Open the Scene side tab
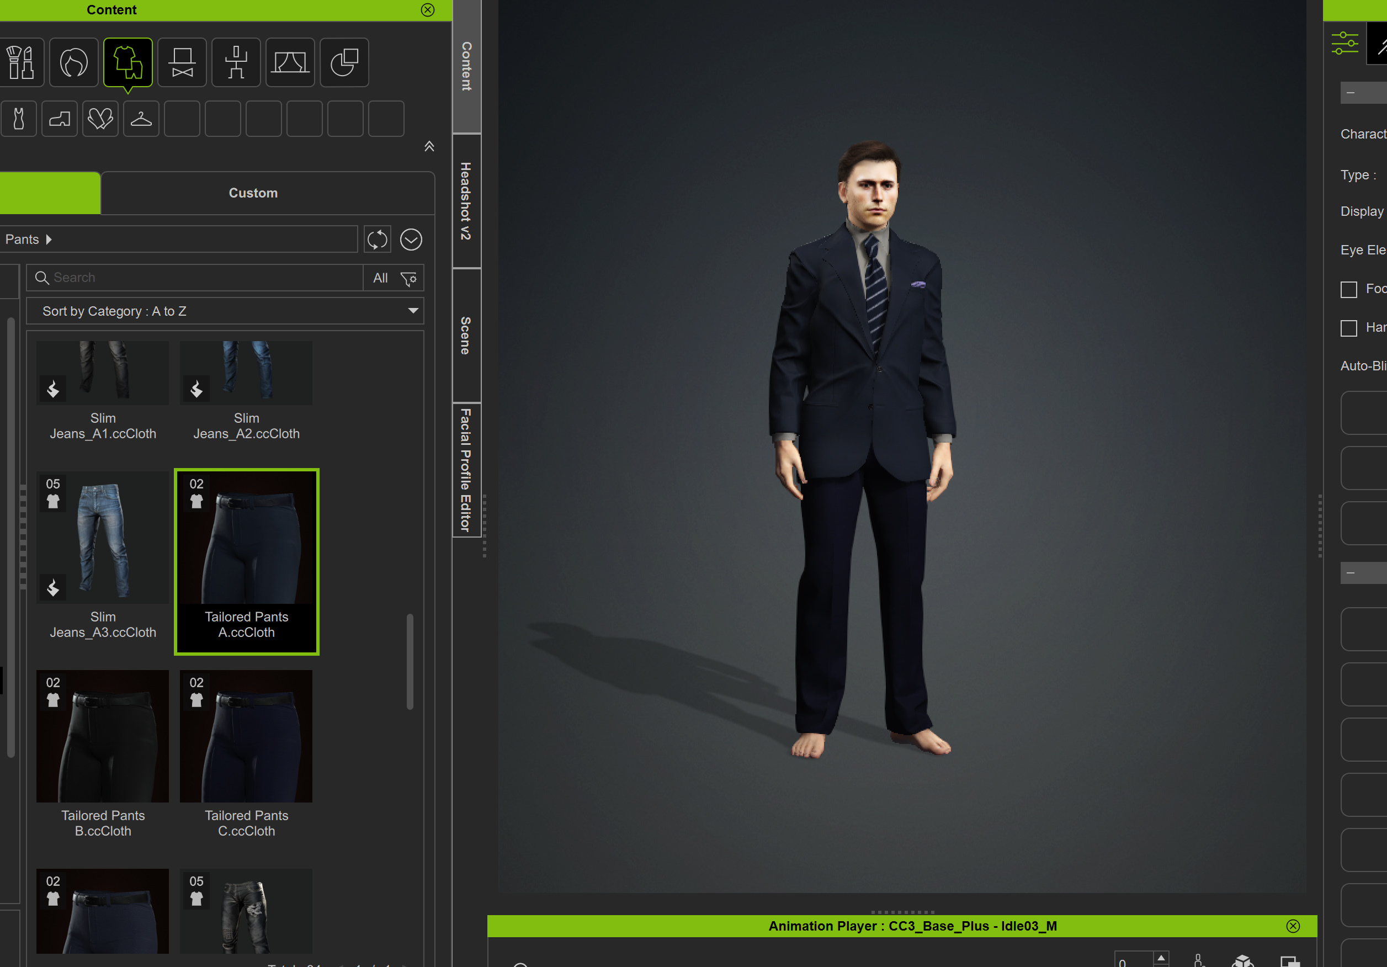 pyautogui.click(x=466, y=335)
